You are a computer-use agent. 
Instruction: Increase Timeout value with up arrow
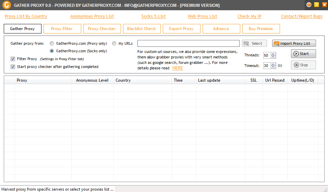[273, 64]
